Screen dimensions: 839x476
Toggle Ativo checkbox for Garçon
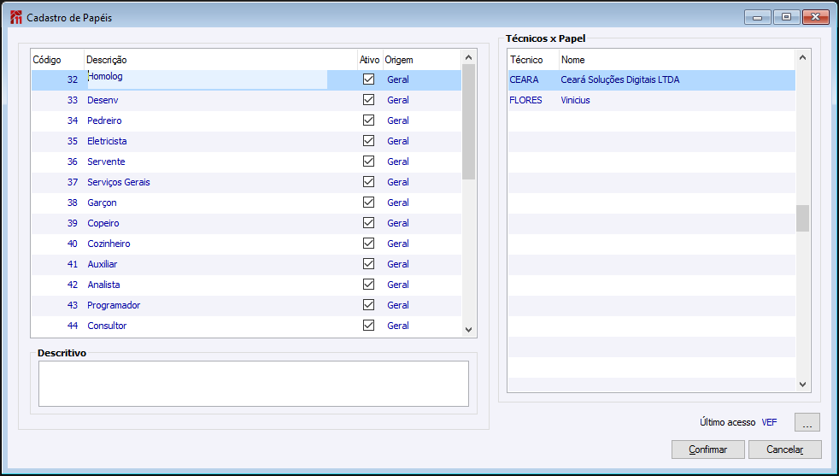(369, 203)
